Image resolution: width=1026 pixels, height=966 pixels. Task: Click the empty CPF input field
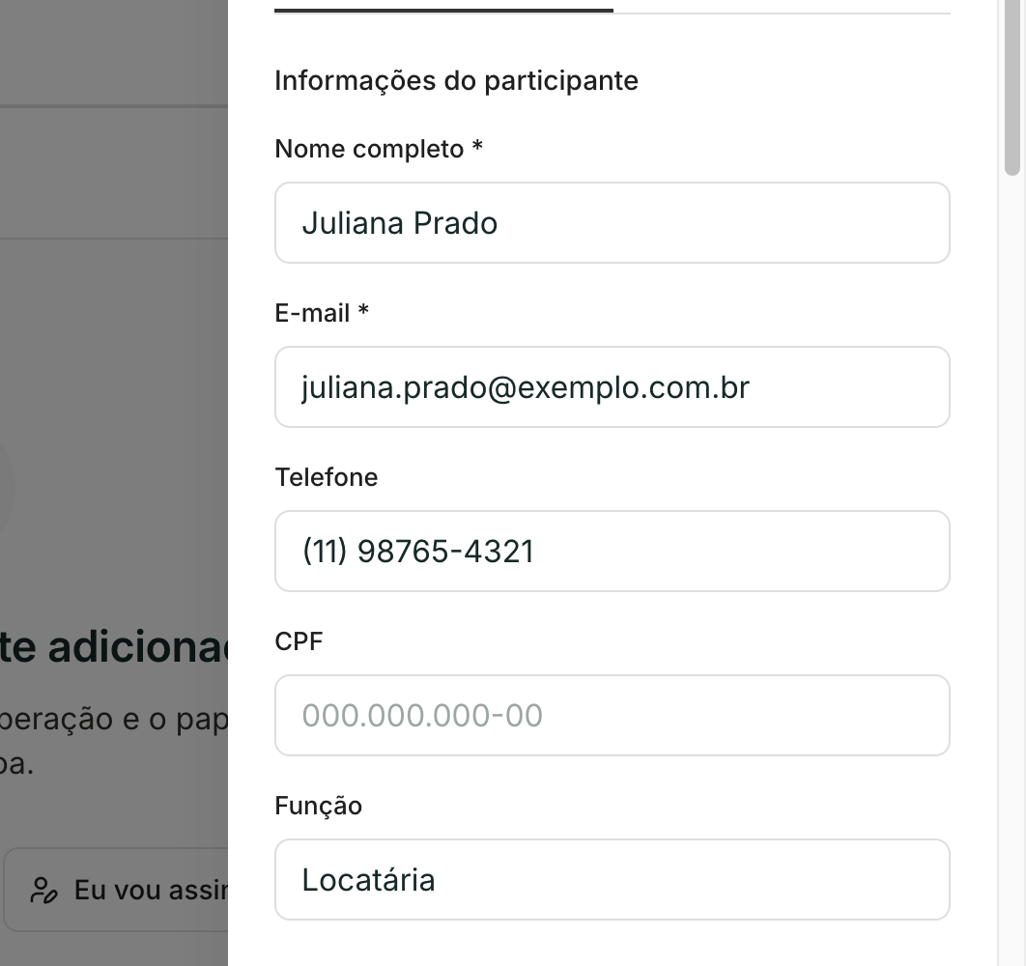612,716
